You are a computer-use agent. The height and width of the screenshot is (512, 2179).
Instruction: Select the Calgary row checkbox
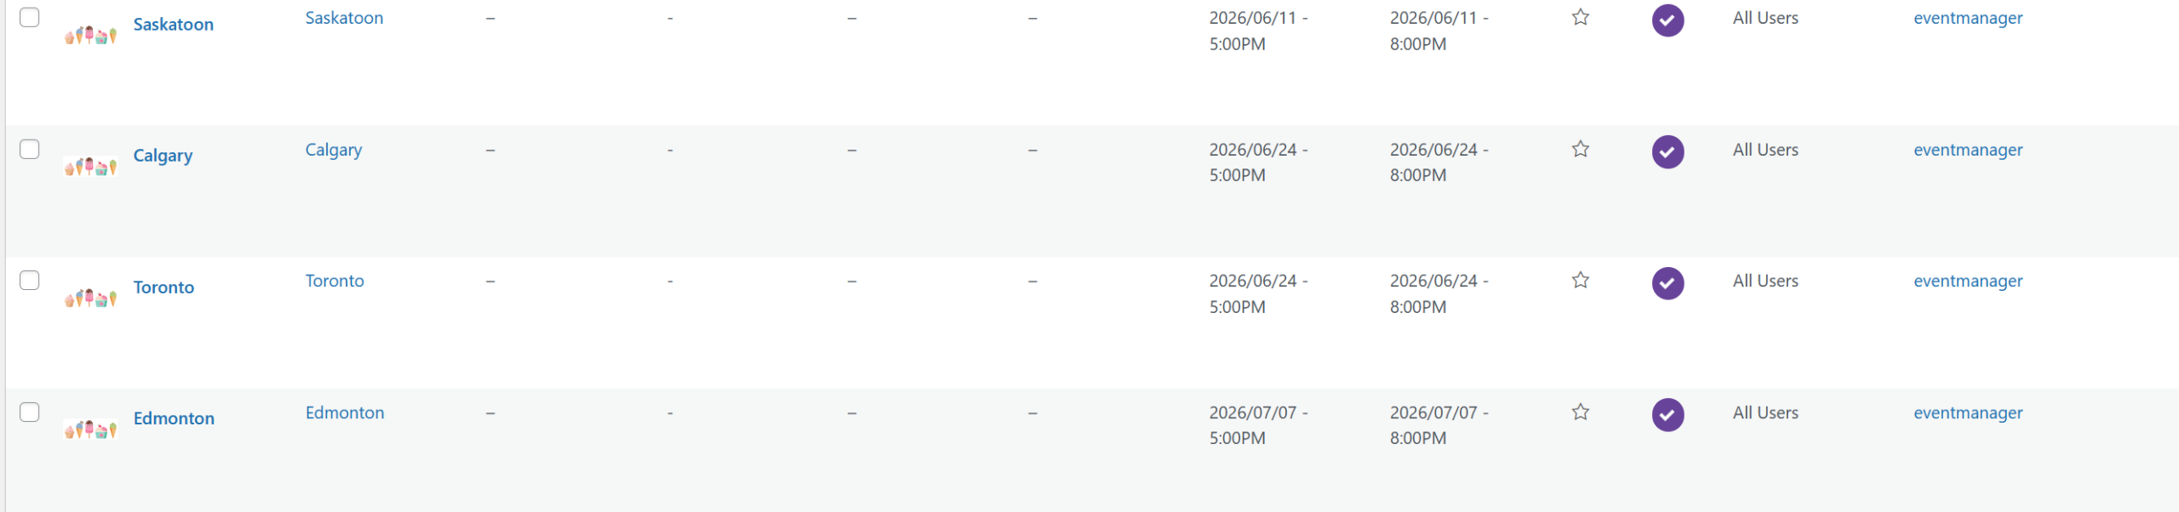coord(30,149)
